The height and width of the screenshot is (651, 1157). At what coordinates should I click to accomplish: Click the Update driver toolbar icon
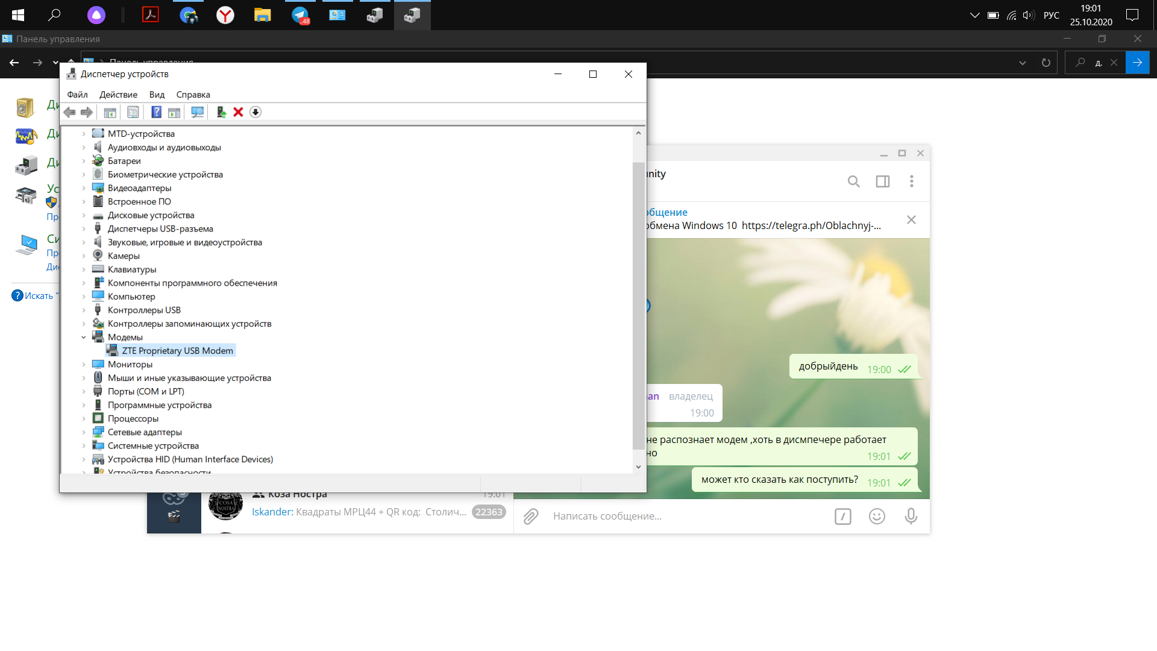point(221,112)
